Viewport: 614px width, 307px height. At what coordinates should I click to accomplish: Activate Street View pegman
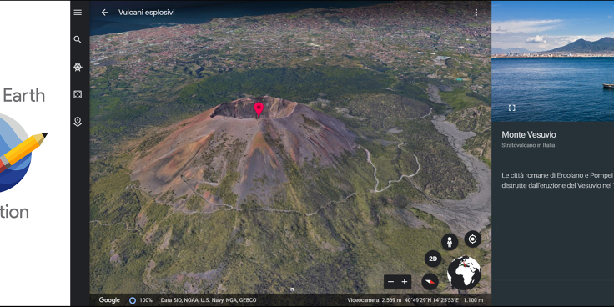450,242
